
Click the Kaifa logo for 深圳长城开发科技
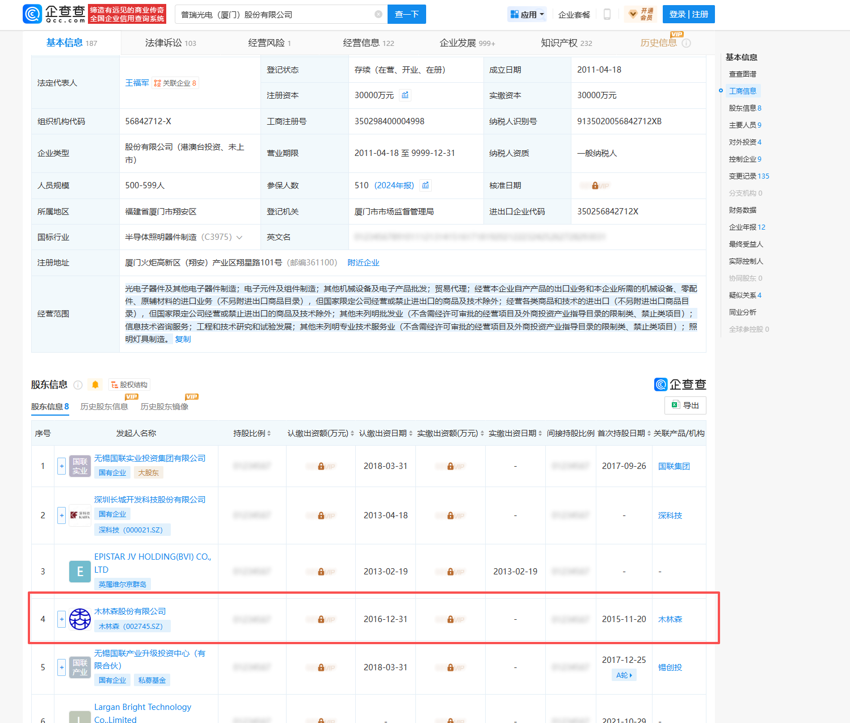80,515
